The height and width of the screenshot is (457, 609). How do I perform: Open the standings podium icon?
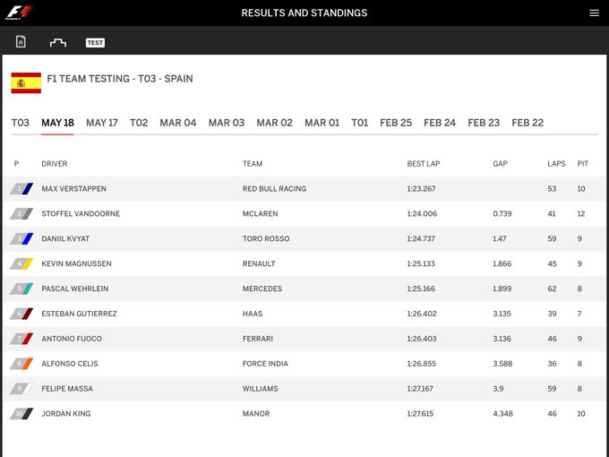(x=58, y=42)
